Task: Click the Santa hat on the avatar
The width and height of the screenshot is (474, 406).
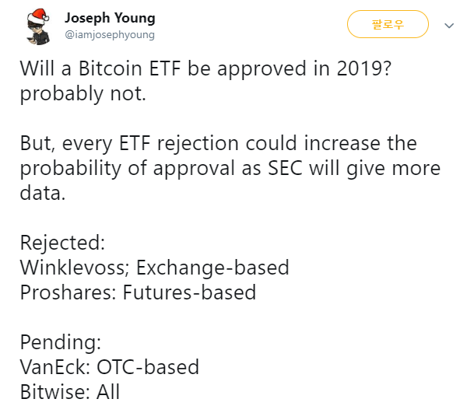Action: (38, 16)
